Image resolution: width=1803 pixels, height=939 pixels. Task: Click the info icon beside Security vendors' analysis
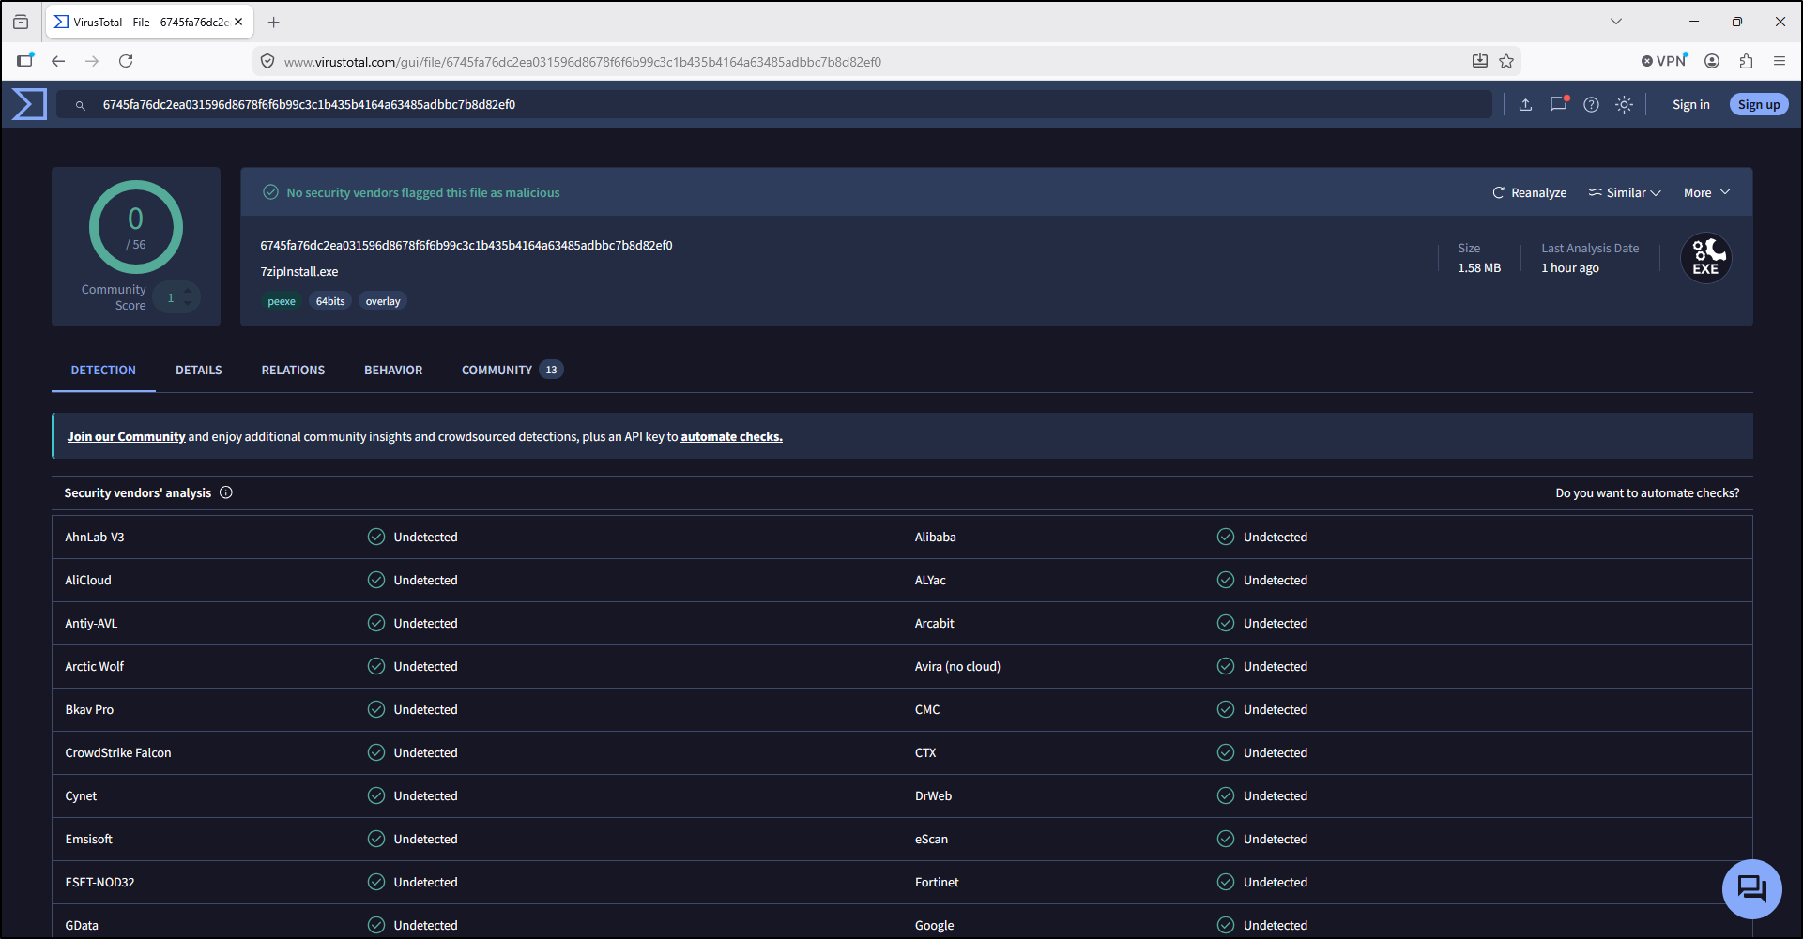226,492
